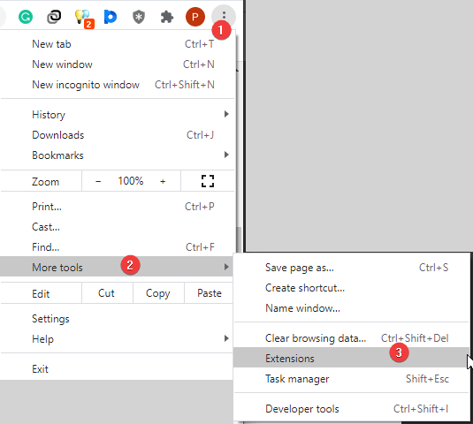Choose New window menu item
The image size is (473, 424).
pyautogui.click(x=117, y=64)
